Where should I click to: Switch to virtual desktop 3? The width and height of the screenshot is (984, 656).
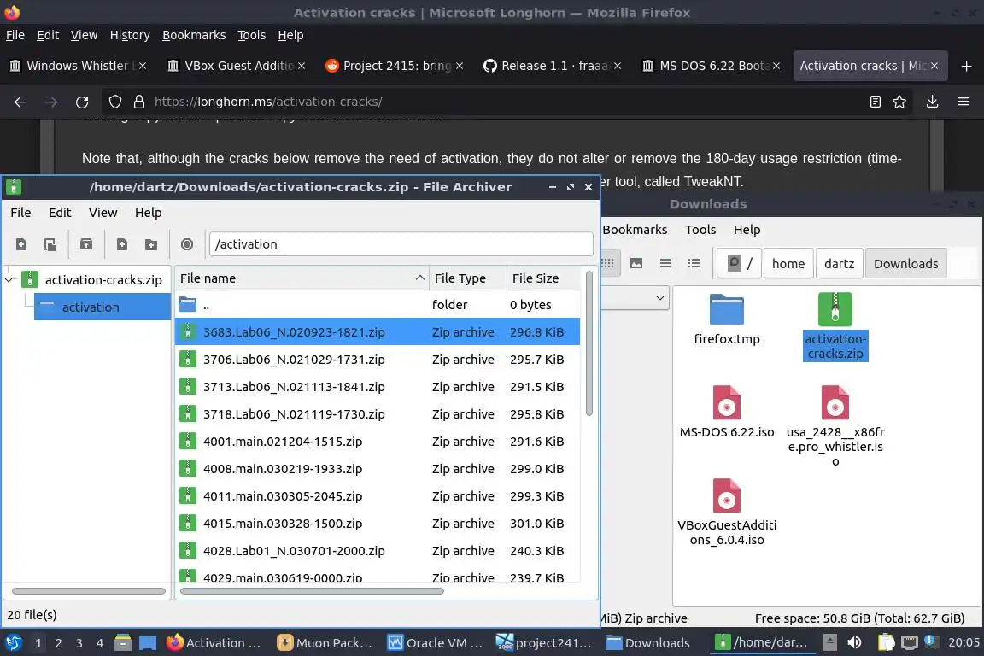coord(79,643)
